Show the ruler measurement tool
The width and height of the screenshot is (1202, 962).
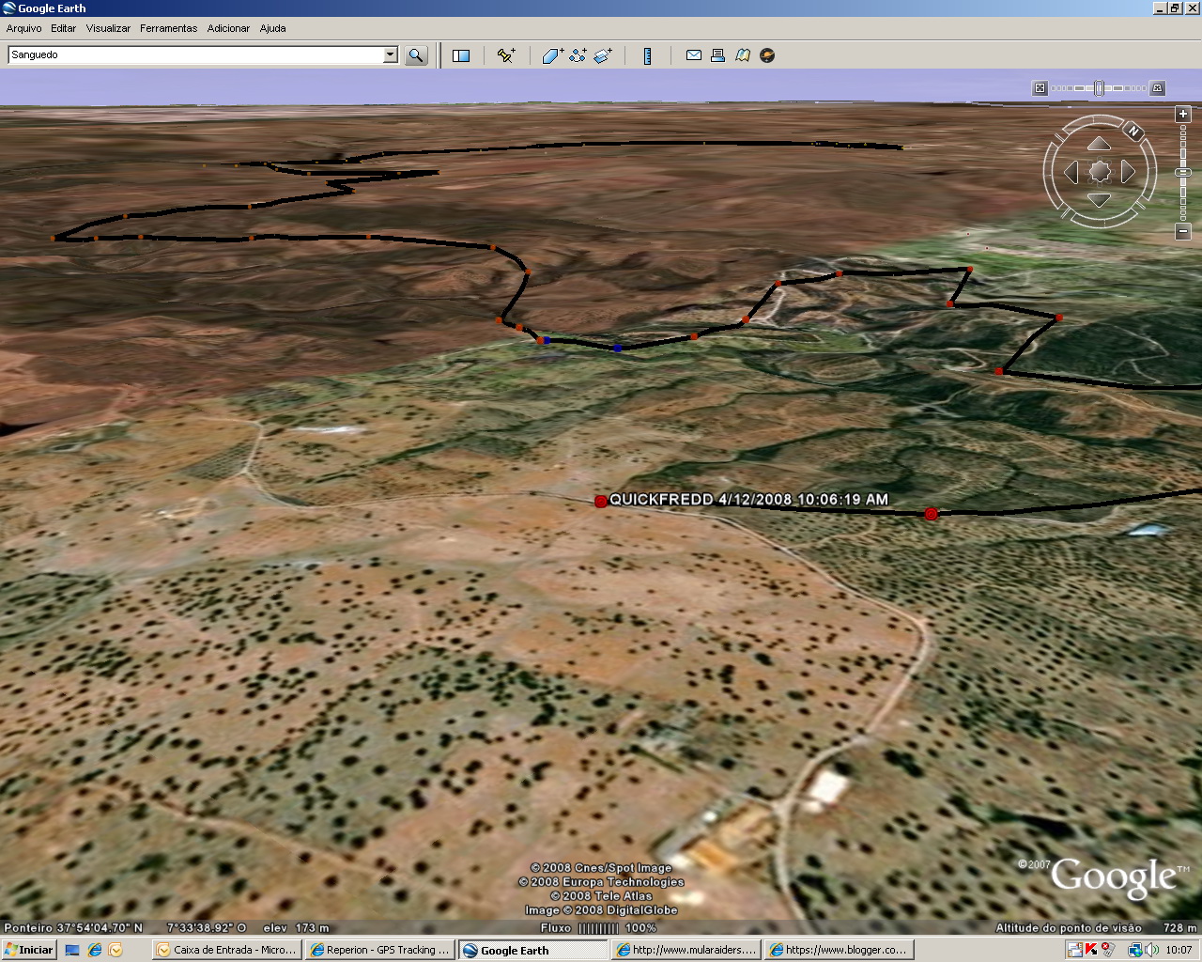[647, 55]
